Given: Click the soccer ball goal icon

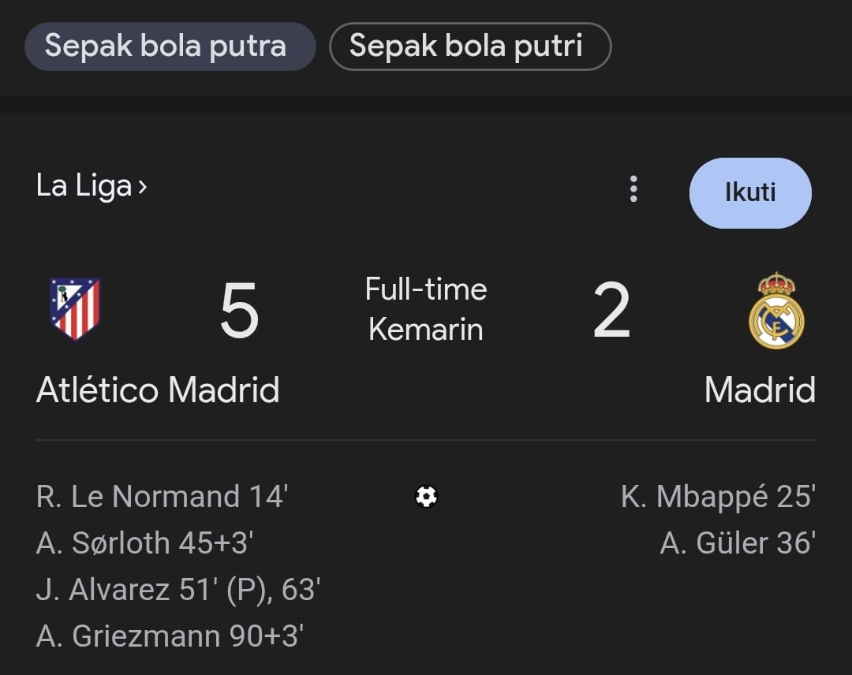Looking at the screenshot, I should coord(426,497).
